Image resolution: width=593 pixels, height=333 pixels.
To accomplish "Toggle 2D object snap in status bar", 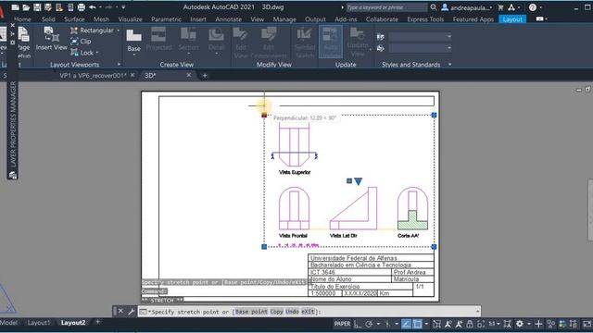I will pos(417,324).
